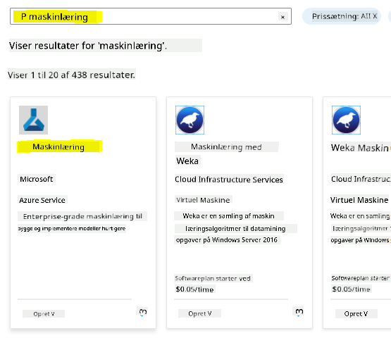Open the Weka Maskin card title
Image resolution: width=391 pixels, height=338 pixels.
(x=360, y=148)
